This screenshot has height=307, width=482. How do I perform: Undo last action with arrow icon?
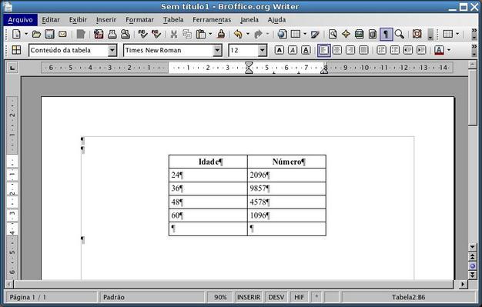[x=238, y=34]
